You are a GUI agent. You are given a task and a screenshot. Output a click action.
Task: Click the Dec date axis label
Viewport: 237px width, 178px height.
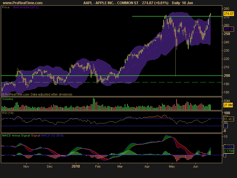50,166
